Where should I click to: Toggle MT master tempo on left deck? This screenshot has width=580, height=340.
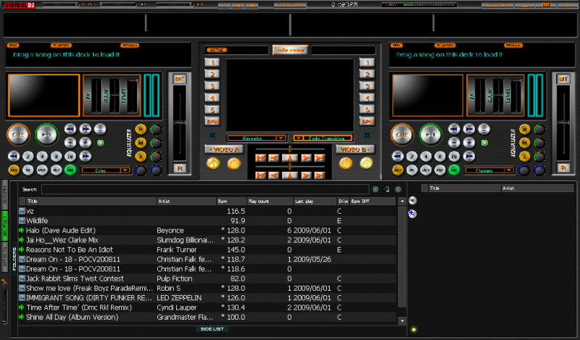179,79
